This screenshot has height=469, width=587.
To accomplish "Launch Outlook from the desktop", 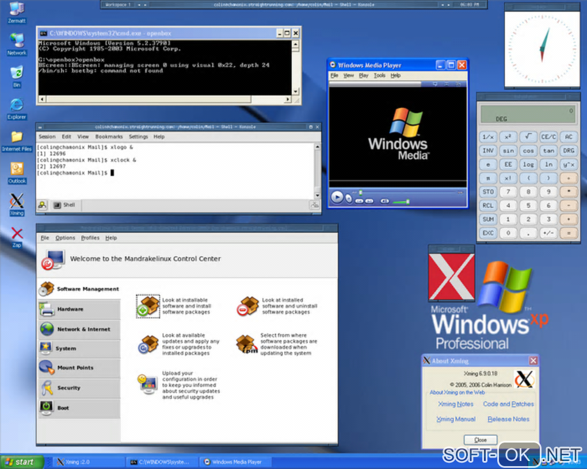I will tap(17, 173).
